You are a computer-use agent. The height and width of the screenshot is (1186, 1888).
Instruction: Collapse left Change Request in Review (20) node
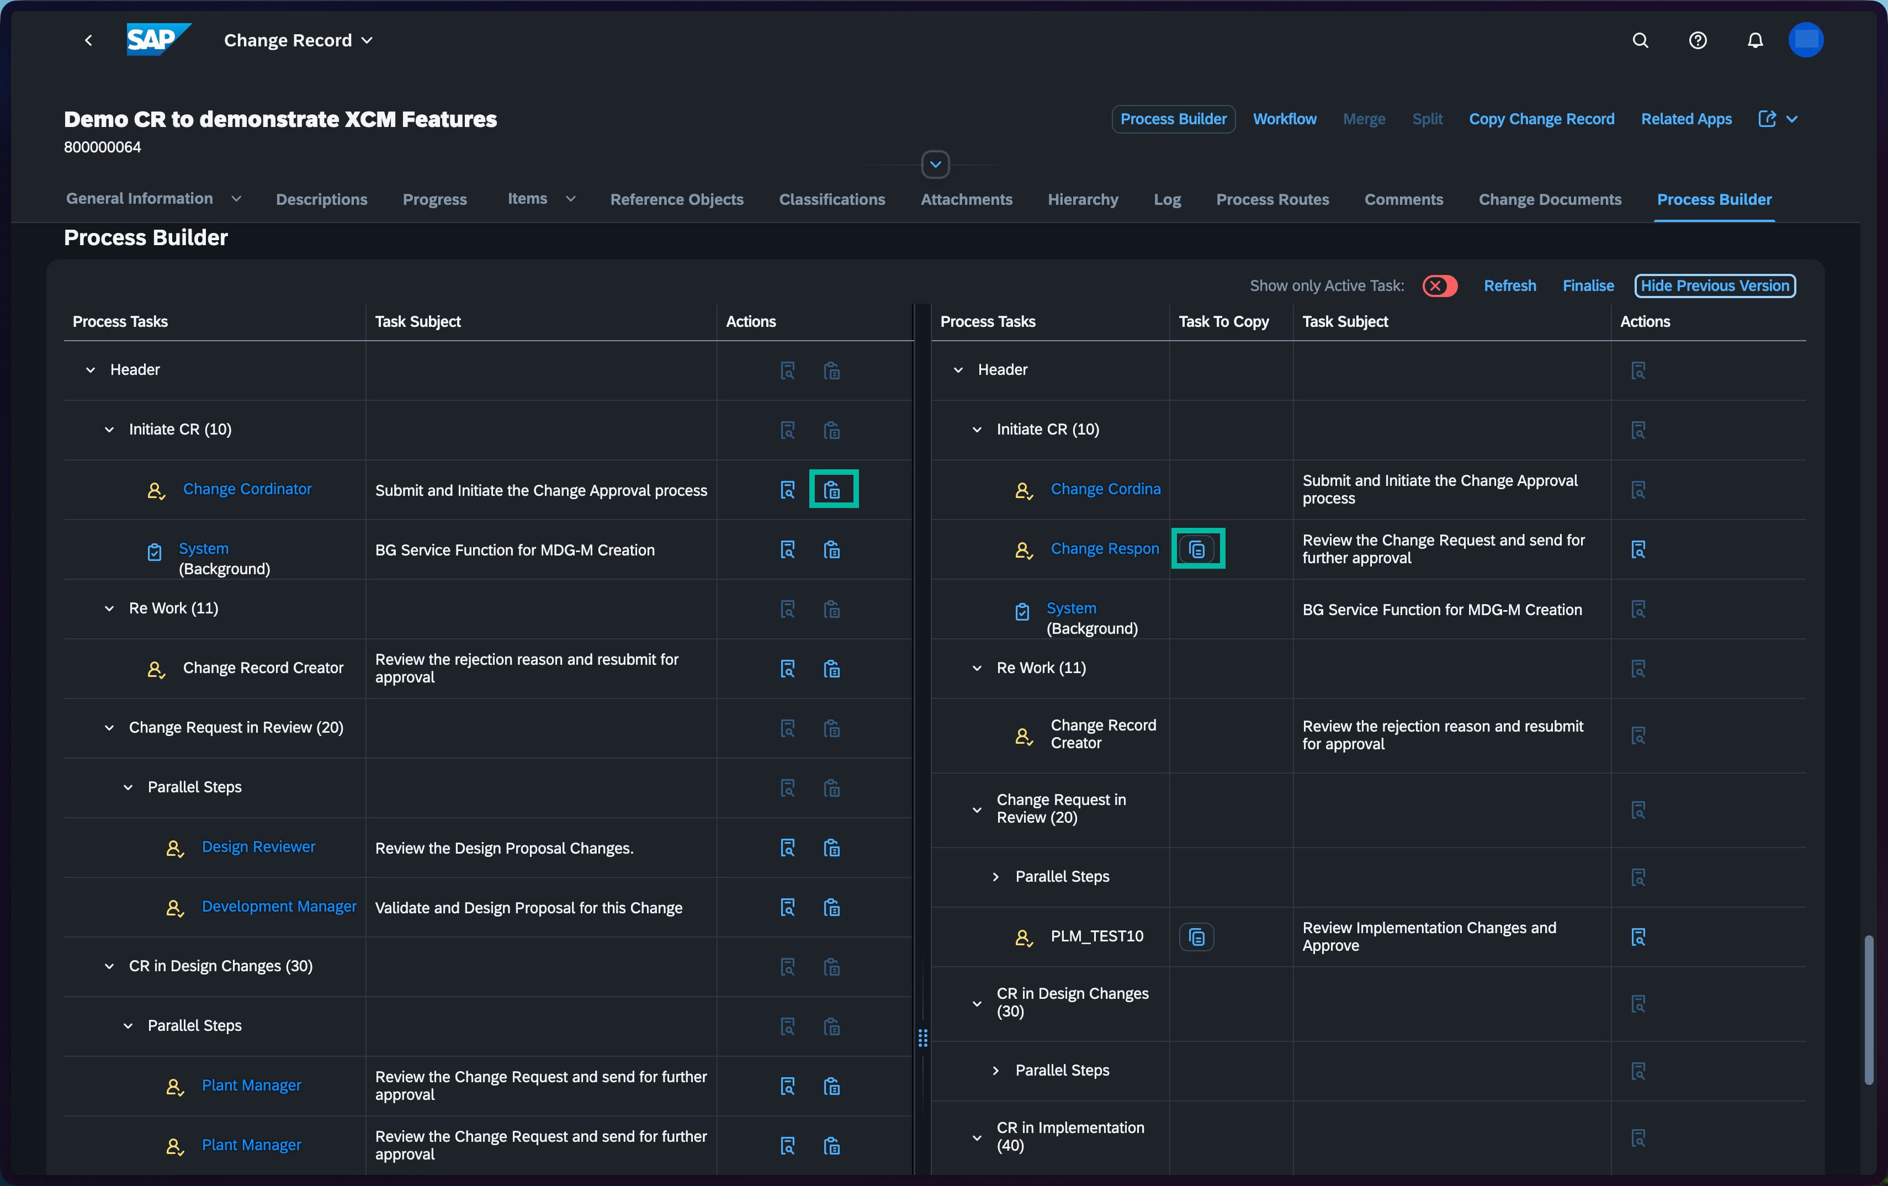coord(110,727)
